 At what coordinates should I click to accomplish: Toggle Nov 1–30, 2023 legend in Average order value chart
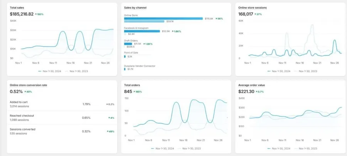[x=306, y=148]
